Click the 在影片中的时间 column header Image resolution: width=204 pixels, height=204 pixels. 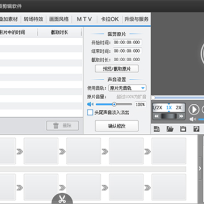coord(12,32)
